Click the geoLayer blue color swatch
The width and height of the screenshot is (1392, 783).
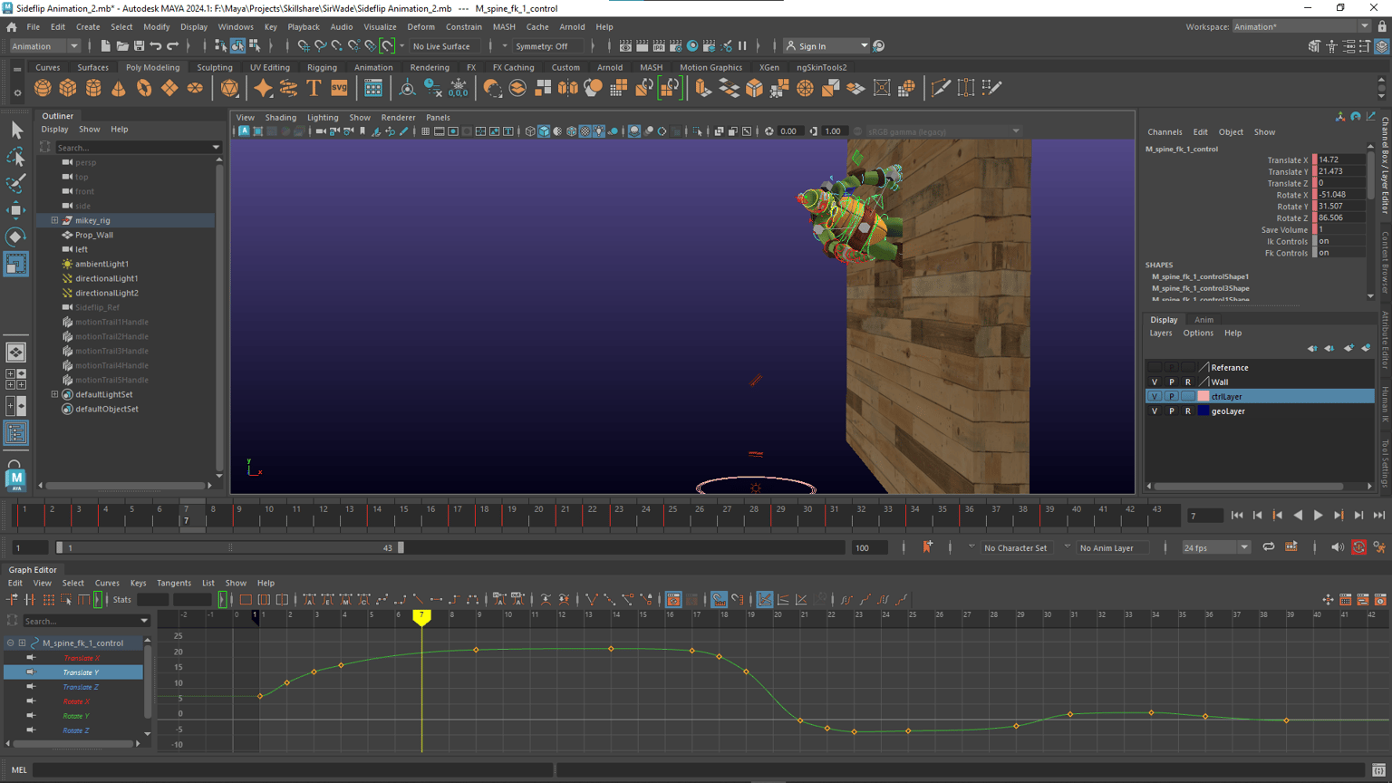coord(1203,411)
